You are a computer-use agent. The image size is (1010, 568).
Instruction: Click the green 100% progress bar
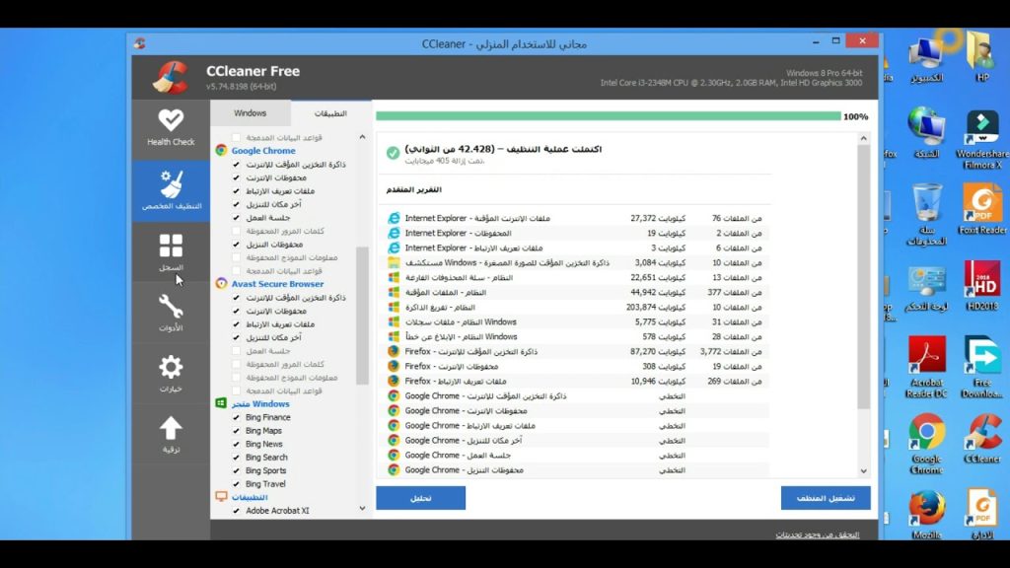click(x=608, y=116)
